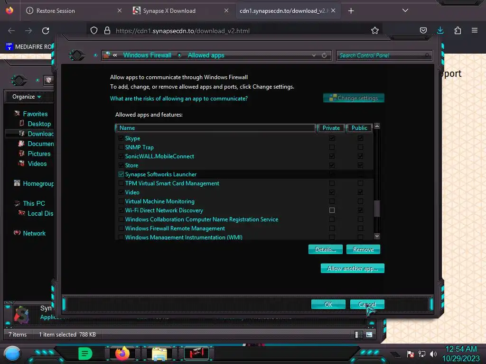Open the list all tabs chevron in Firefox
486x364 pixels.
point(405,10)
